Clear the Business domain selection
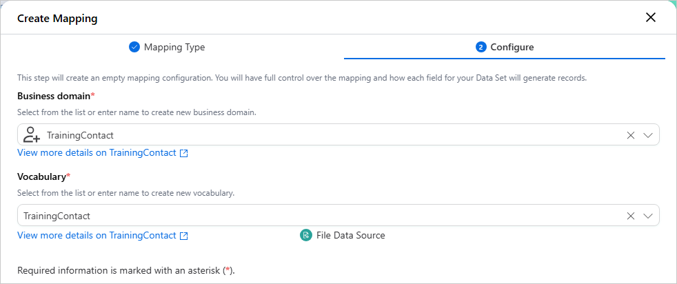Screen dimensions: 677x284 tap(631, 135)
